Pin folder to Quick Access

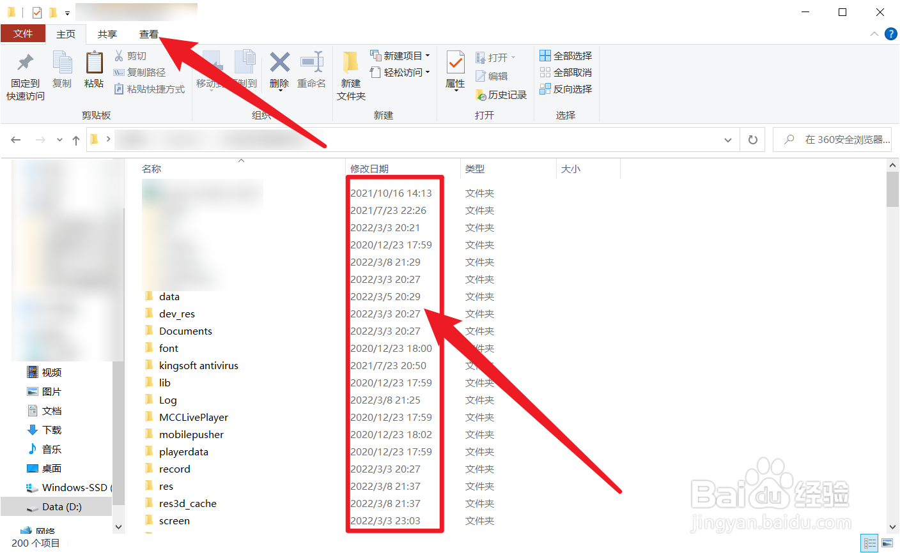coord(26,77)
